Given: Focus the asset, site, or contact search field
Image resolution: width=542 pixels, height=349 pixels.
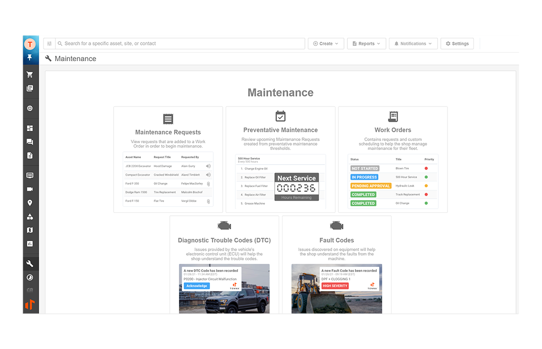Looking at the screenshot, I should [x=180, y=43].
